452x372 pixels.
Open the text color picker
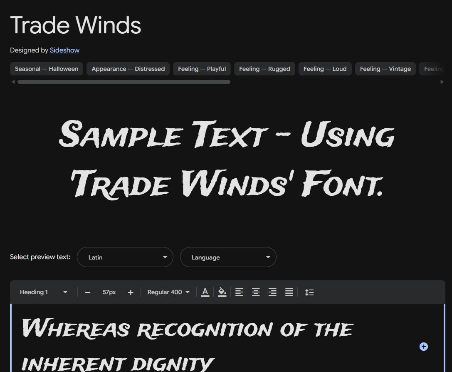click(205, 292)
